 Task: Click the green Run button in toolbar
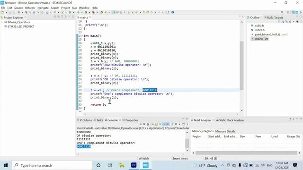tap(86, 12)
